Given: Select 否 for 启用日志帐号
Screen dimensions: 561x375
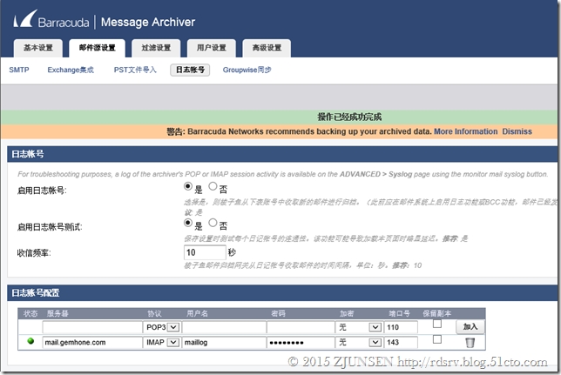Looking at the screenshot, I should coord(213,186).
